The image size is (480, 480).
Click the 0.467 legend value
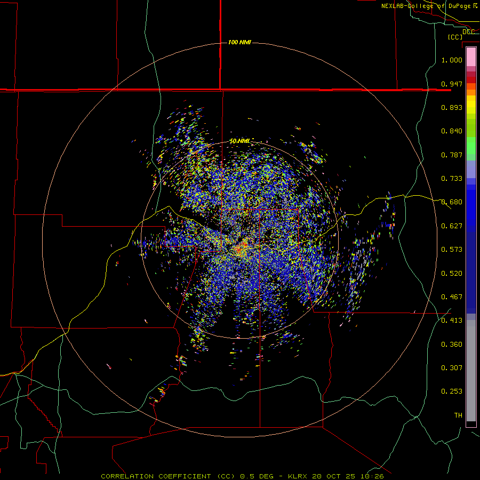click(452, 297)
